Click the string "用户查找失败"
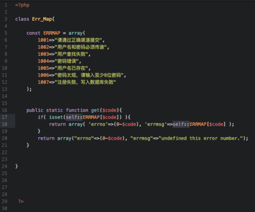The height and width of the screenshot is (212, 255). coord(71,54)
